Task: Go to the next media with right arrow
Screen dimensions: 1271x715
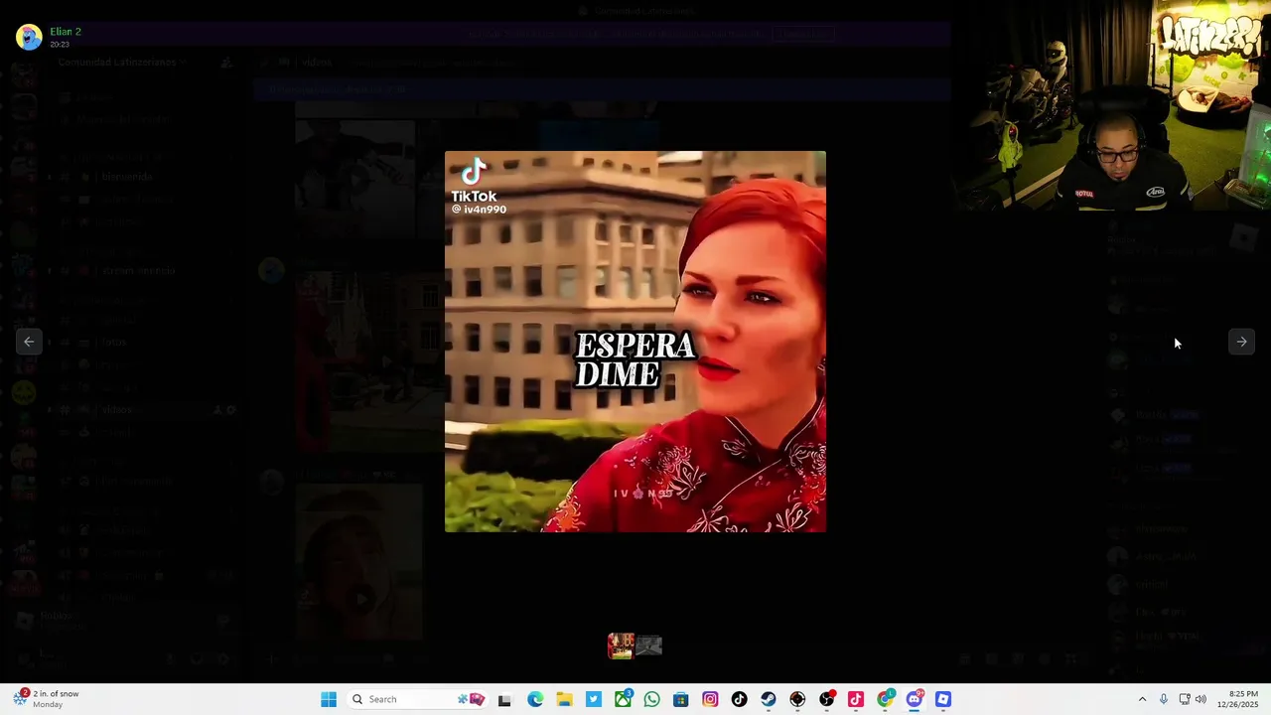Action: click(1241, 342)
